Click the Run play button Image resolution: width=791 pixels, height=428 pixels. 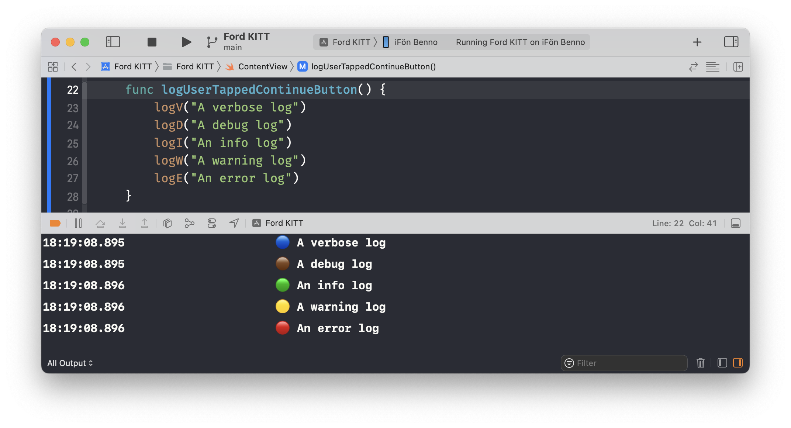186,42
